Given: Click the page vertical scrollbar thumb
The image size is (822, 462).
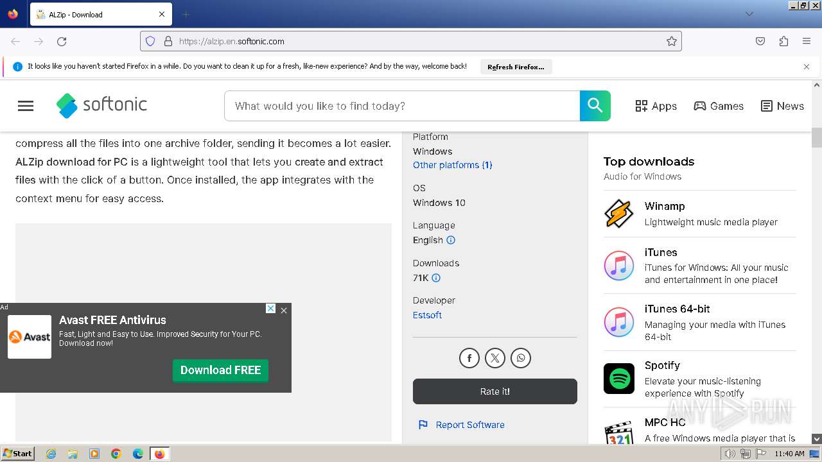Looking at the screenshot, I should point(817,137).
